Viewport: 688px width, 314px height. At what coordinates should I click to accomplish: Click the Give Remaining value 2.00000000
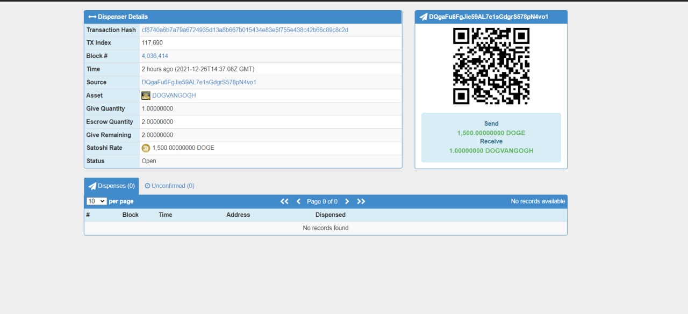pos(157,135)
